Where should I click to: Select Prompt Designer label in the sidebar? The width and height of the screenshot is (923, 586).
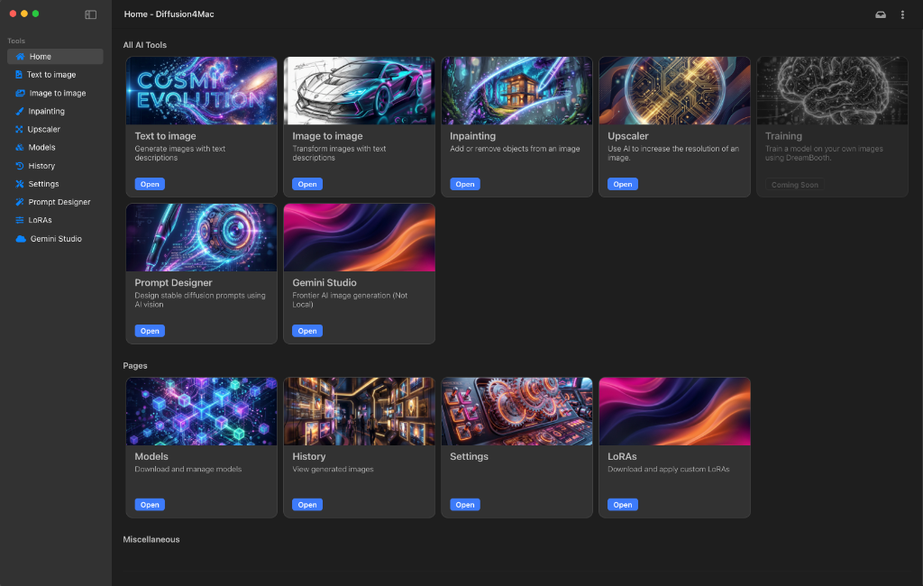click(x=59, y=202)
